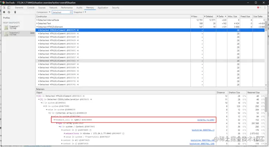Select the Memory tab
This screenshot has width=269, height=147.
click(90, 8)
